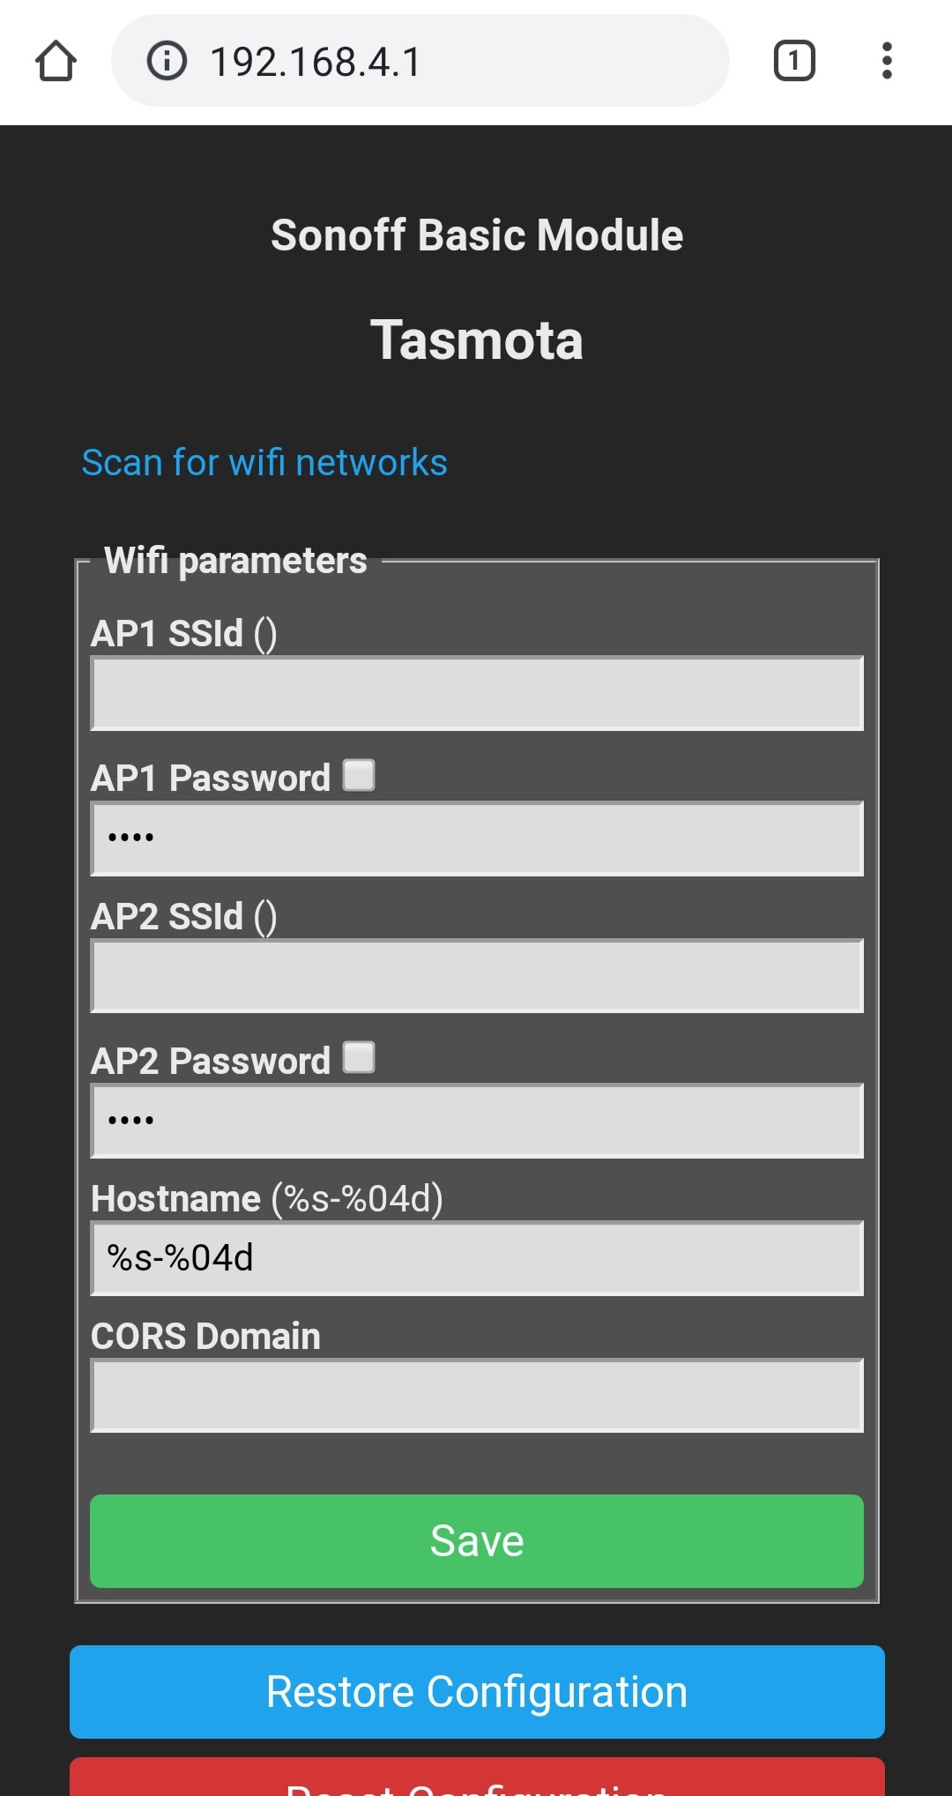952x1796 pixels.
Task: Toggle the AP2 Password visibility checkbox
Action: click(x=359, y=1058)
